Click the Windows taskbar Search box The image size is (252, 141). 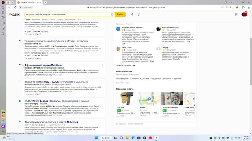106,138
